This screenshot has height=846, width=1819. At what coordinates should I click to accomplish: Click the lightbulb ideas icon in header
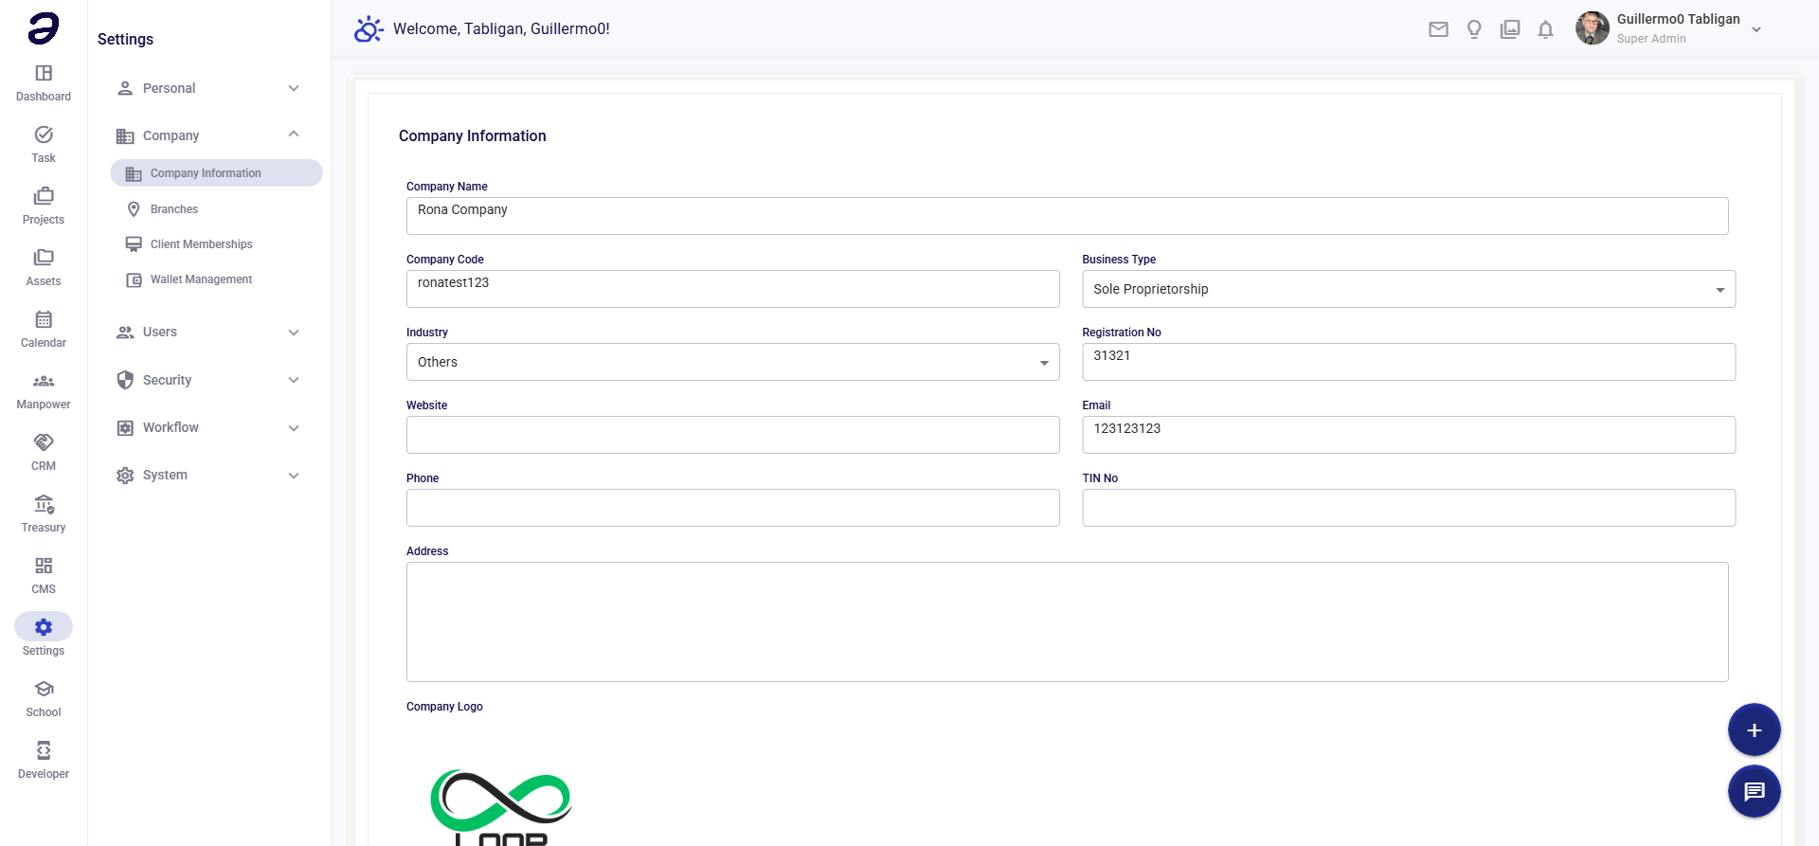[1474, 29]
